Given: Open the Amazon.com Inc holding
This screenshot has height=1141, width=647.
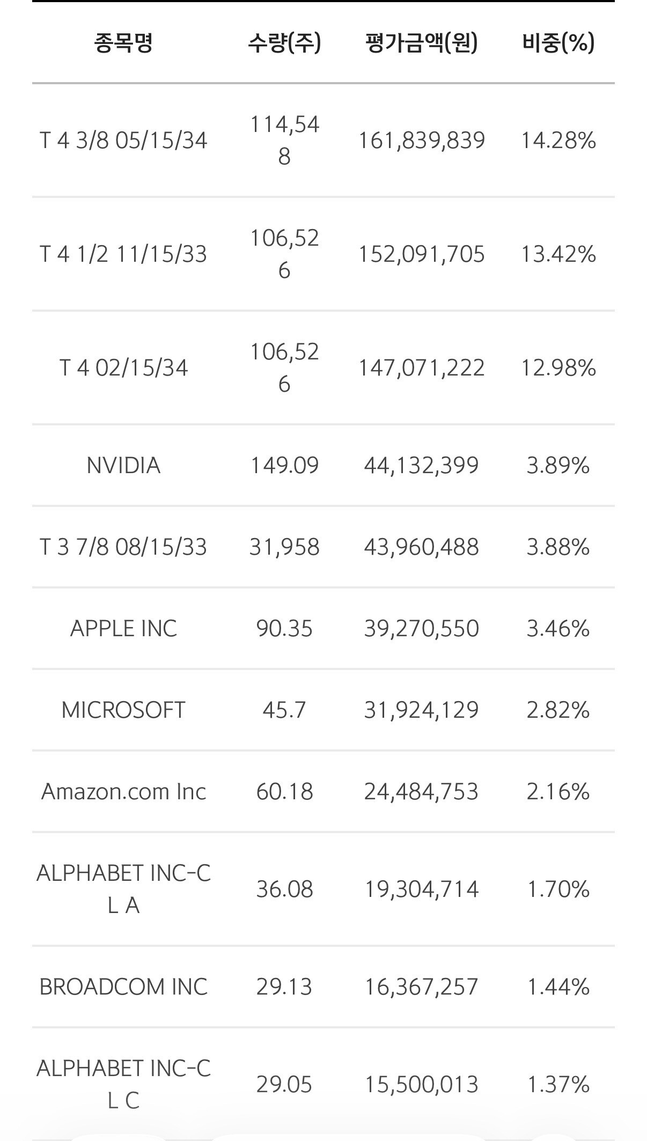Looking at the screenshot, I should (x=323, y=792).
